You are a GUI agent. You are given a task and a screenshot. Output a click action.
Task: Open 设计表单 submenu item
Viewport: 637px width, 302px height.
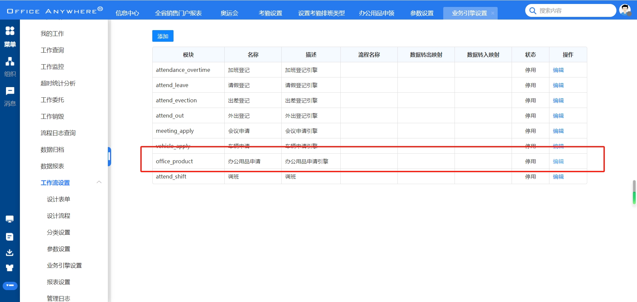pos(58,199)
